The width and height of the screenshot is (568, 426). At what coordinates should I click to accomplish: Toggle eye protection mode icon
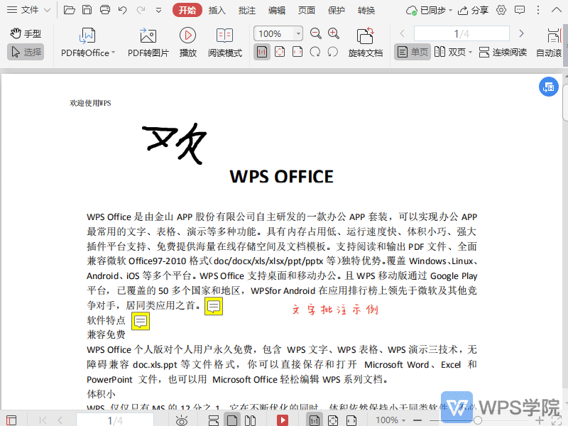(x=182, y=420)
